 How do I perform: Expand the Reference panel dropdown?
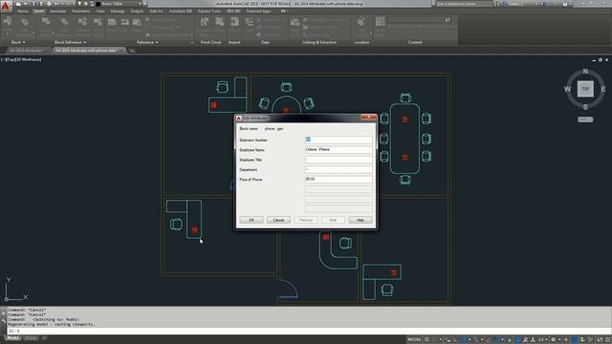(x=147, y=42)
